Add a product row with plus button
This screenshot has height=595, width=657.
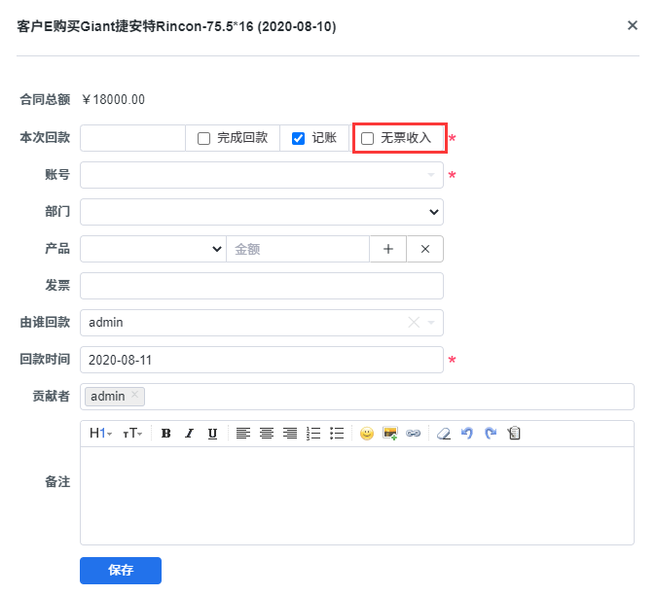tap(388, 249)
